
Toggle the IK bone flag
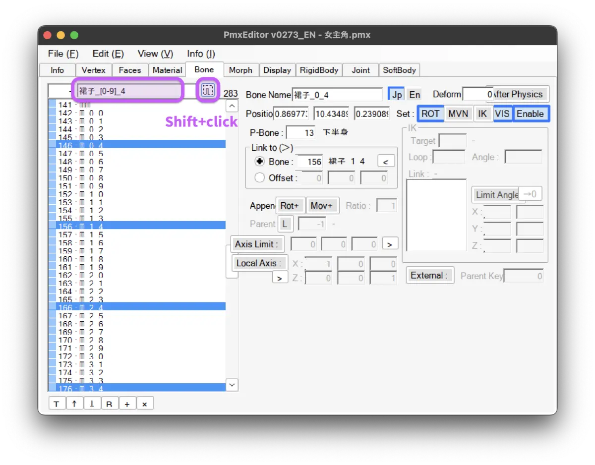[x=482, y=114]
